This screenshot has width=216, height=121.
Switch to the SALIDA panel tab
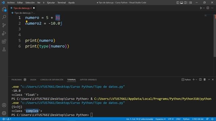[33, 80]
